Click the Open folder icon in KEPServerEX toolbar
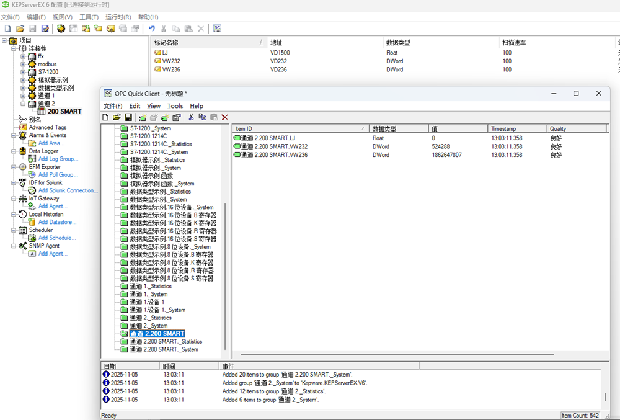 pos(20,29)
